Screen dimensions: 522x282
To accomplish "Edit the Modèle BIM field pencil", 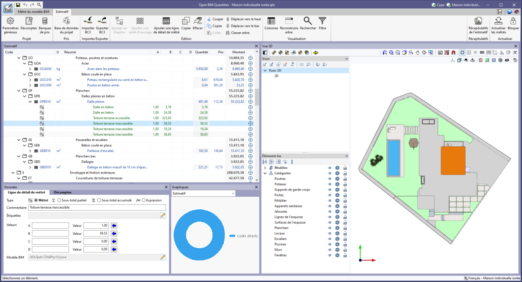I will [x=163, y=257].
